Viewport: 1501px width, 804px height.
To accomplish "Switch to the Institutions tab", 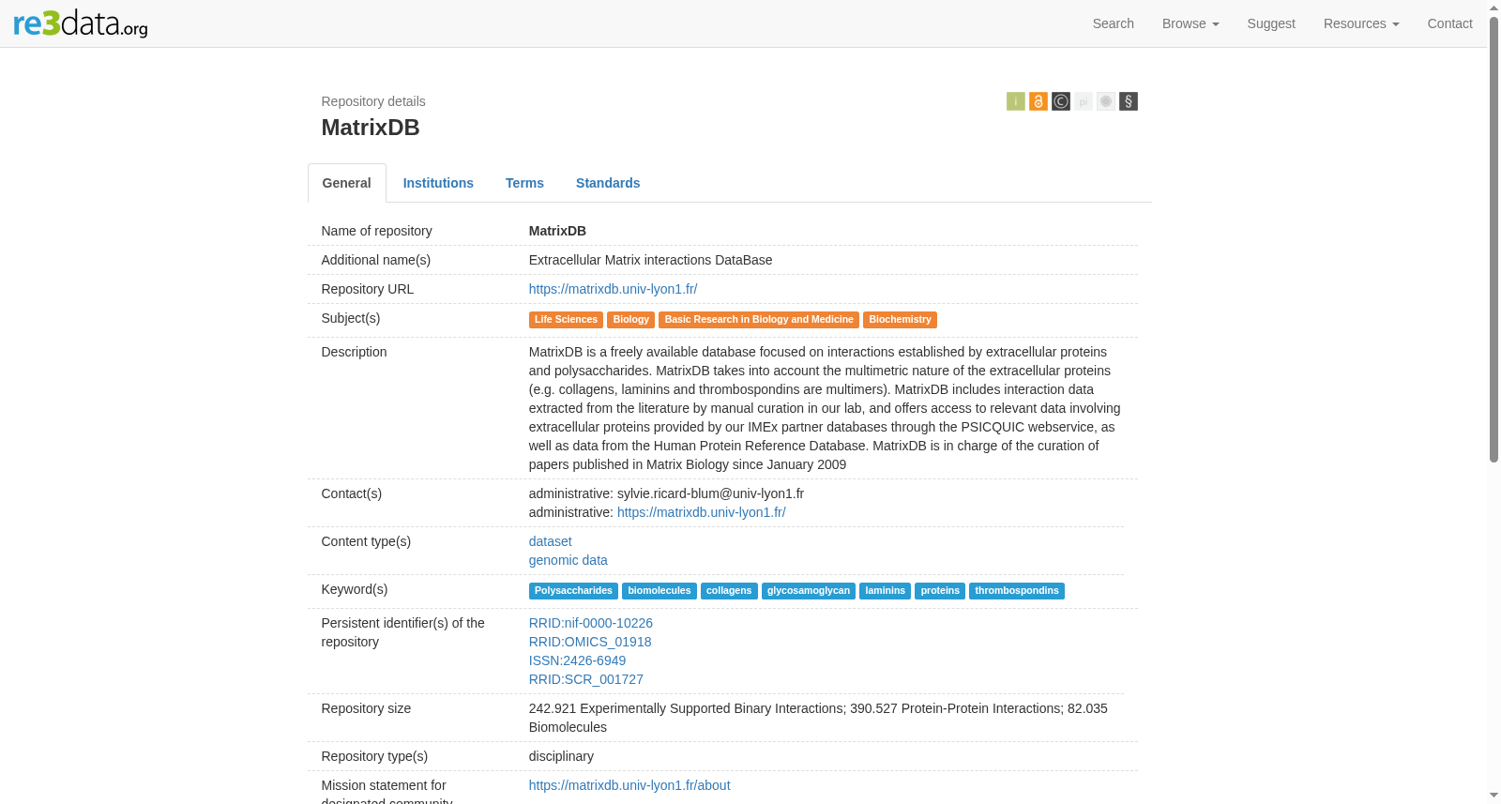I will (x=438, y=183).
